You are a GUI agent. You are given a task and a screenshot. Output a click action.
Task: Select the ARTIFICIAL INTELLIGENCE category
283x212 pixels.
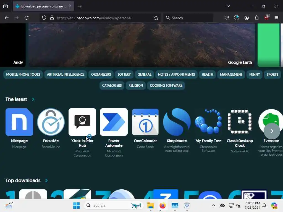[65, 75]
